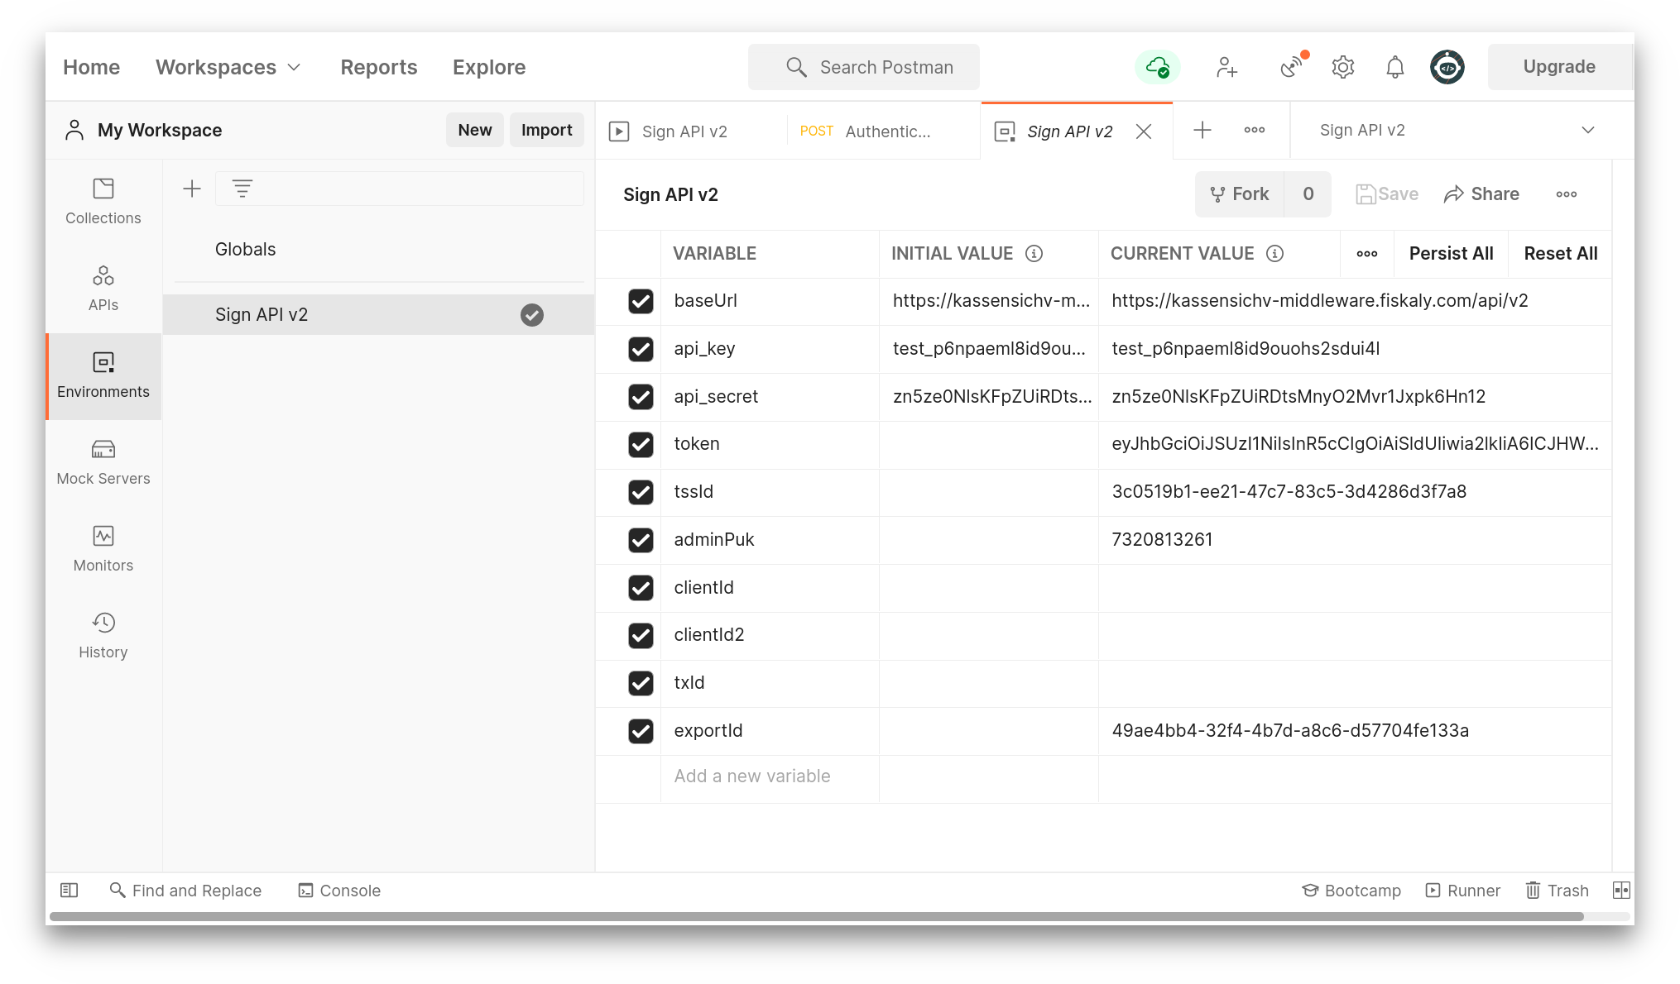Open the Monitors panel
The image size is (1680, 984).
[103, 549]
